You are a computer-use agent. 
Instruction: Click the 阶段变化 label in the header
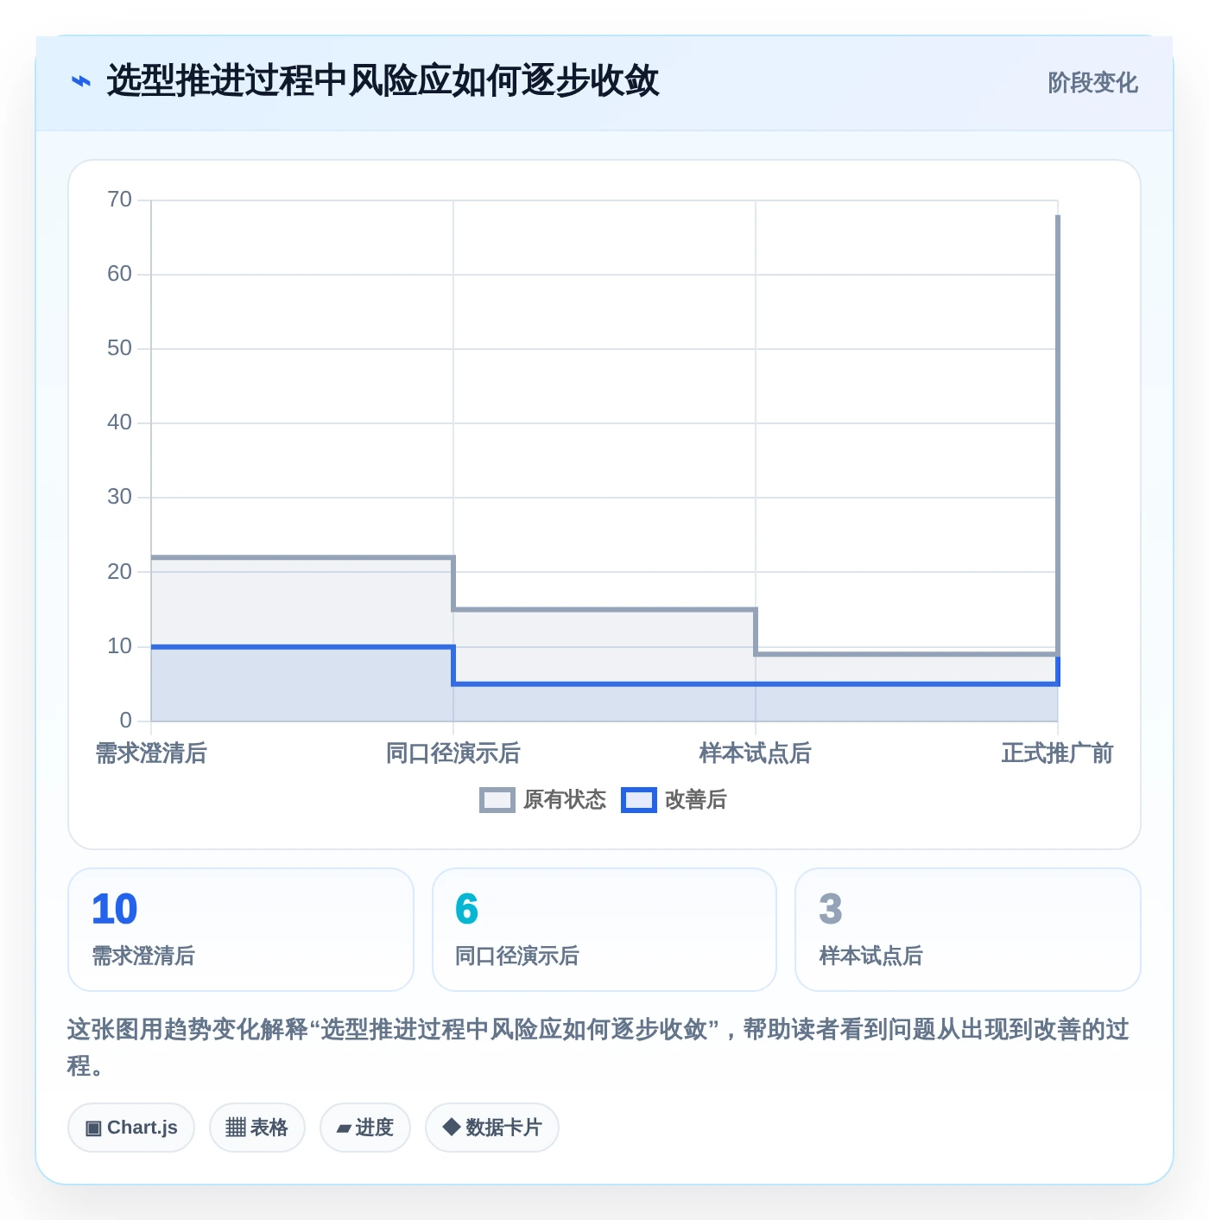pos(1092,83)
